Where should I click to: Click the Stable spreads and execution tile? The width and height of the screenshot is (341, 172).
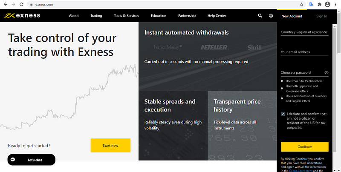[x=173, y=126]
